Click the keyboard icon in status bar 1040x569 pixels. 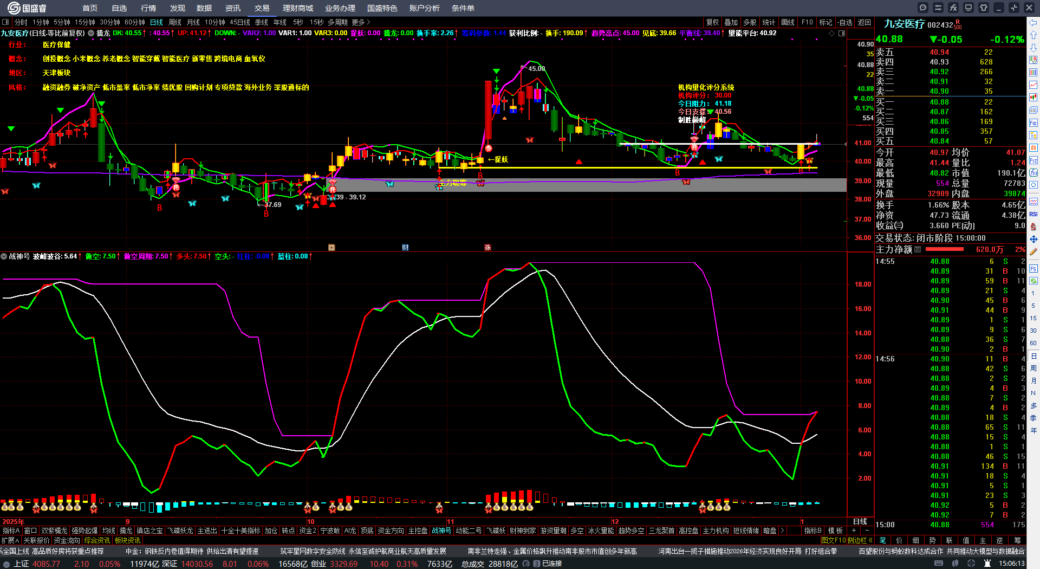pyautogui.click(x=939, y=564)
